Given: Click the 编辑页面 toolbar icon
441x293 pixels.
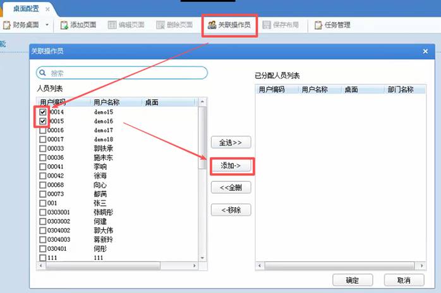Looking at the screenshot, I should tap(112, 25).
